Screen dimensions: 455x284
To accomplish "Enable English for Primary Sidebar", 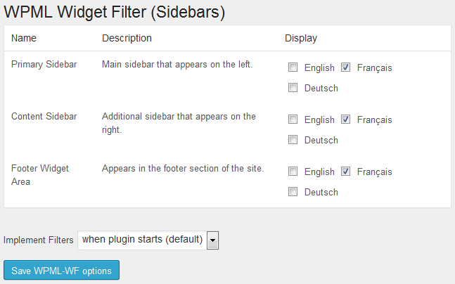I will coord(293,67).
